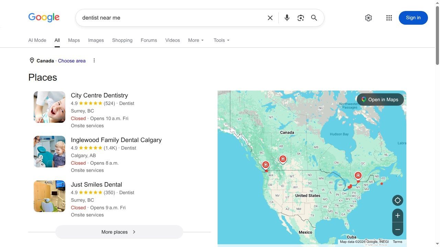Viewport: 440px width, 247px height.
Task: Submit search with magnifier icon
Action: [314, 18]
